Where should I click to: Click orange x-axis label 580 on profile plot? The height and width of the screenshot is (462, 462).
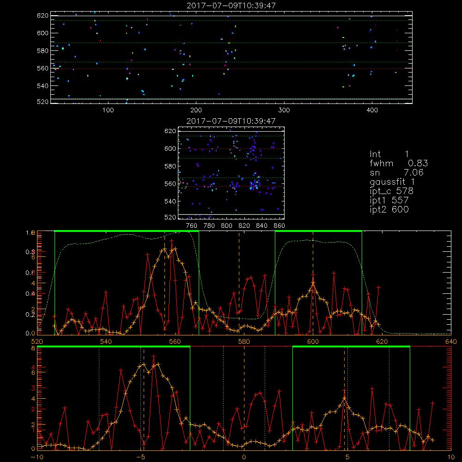[244, 342]
